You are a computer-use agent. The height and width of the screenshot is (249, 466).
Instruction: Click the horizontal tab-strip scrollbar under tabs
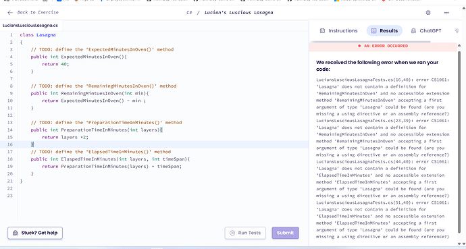click(371, 42)
